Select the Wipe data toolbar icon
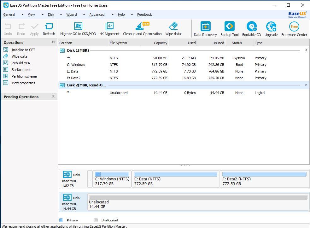This screenshot has width=310, height=228. (x=173, y=26)
